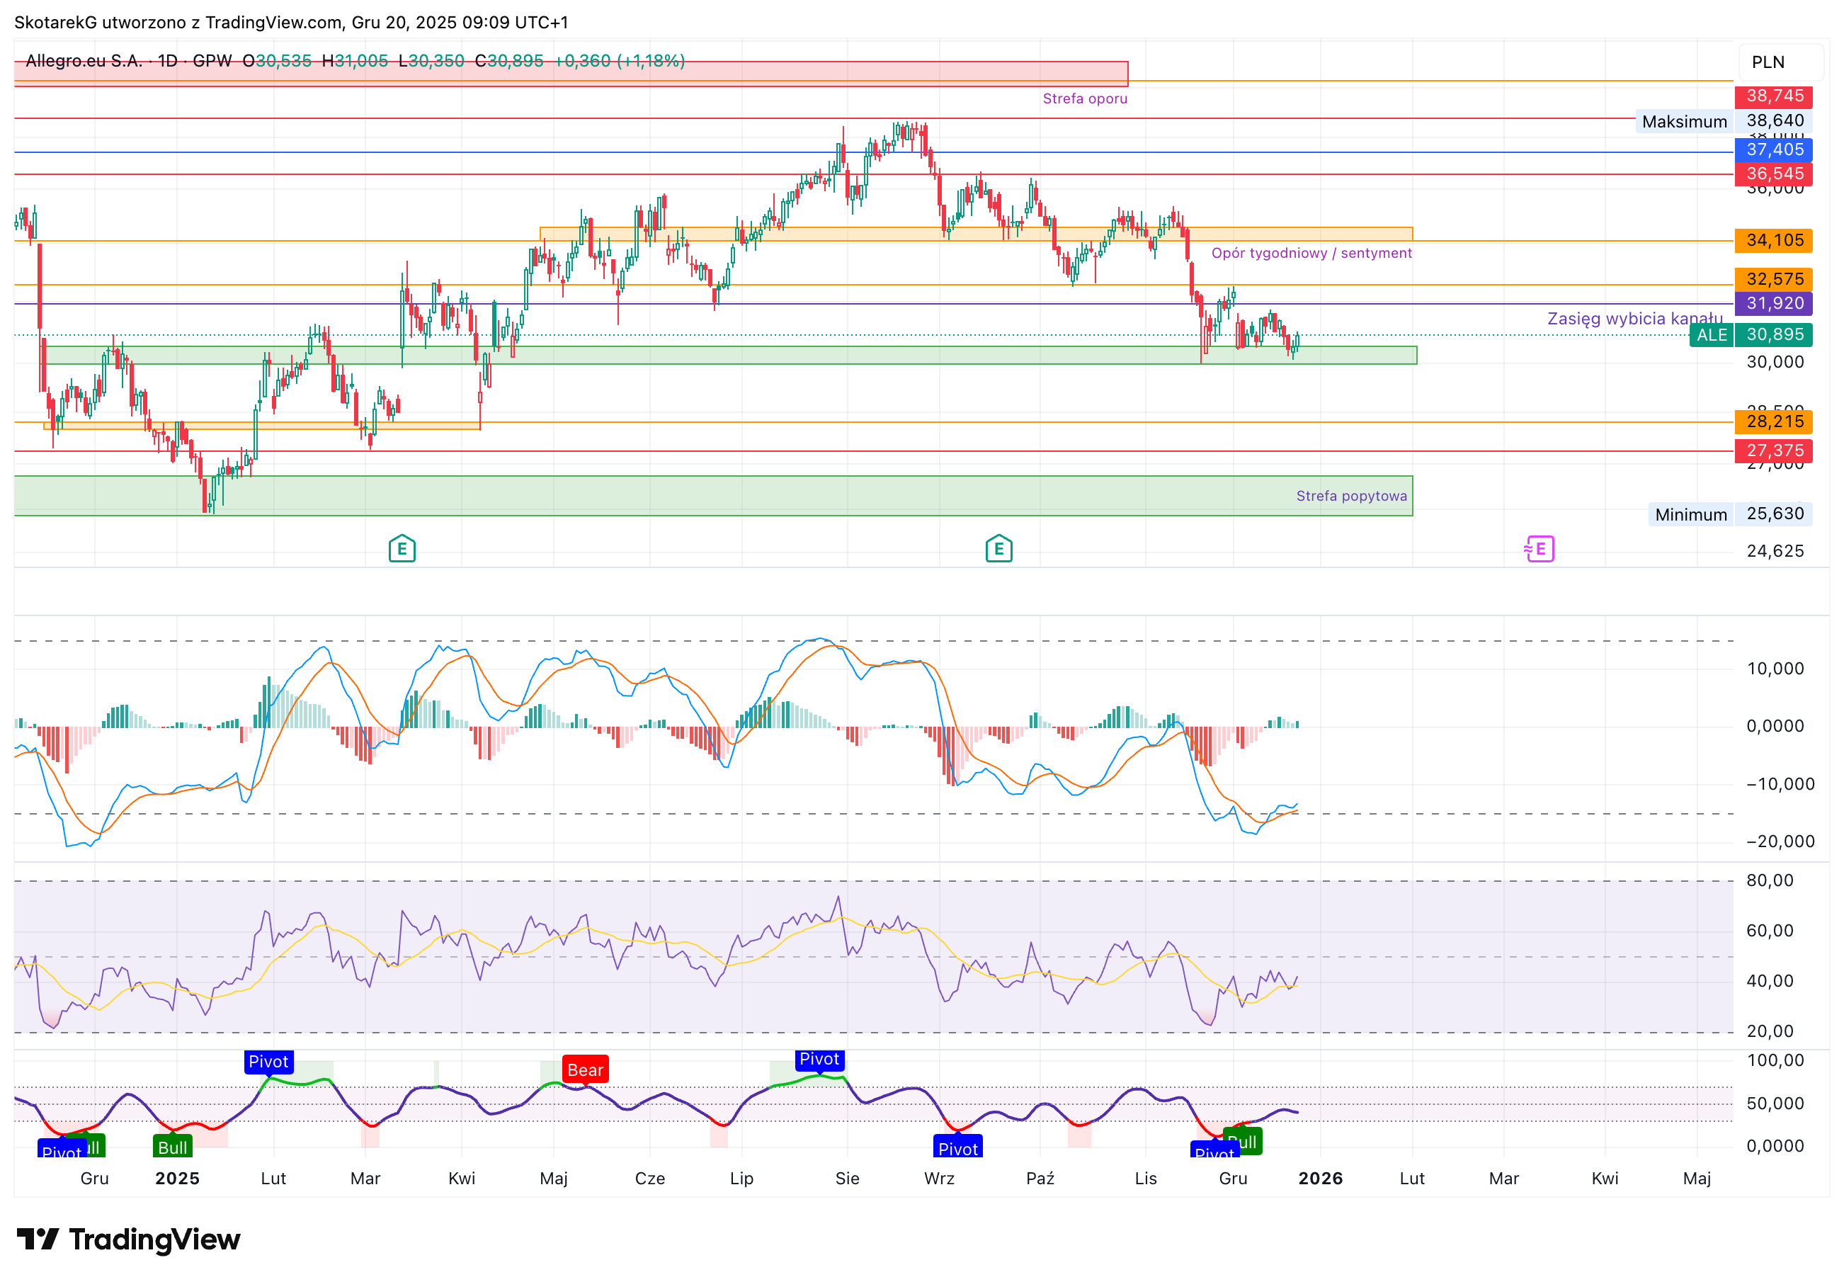The width and height of the screenshot is (1844, 1282).
Task: Click the TradingView logo at bottom left
Action: pyautogui.click(x=128, y=1239)
